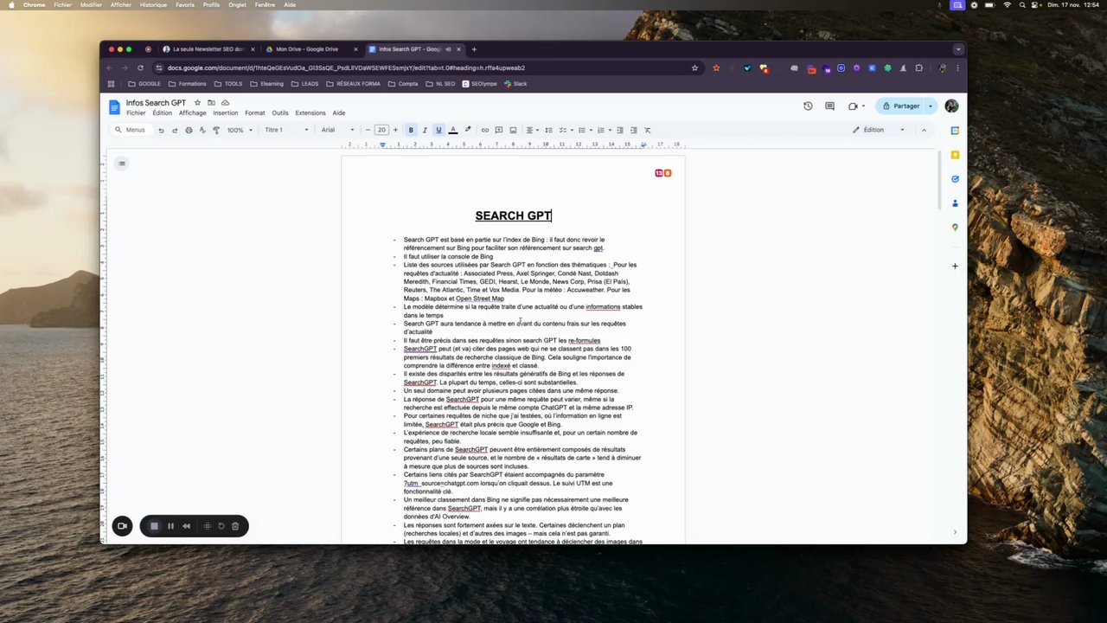Viewport: 1107px width, 623px height.
Task: Collapse the Docs menus with chevron
Action: click(x=924, y=130)
